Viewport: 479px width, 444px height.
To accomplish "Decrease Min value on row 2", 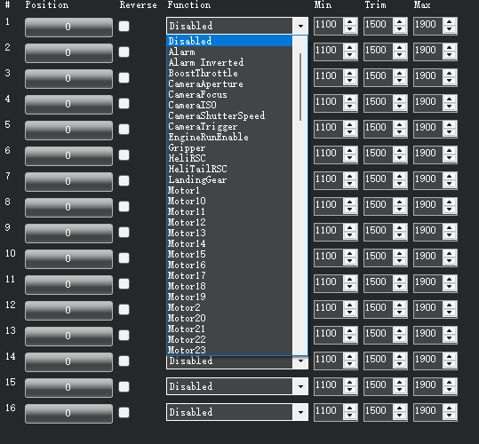I will pos(350,55).
